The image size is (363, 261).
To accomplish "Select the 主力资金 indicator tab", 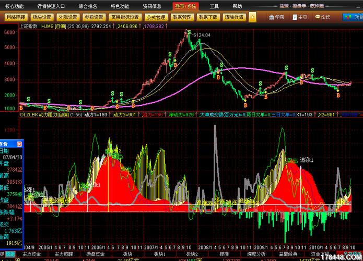I will point(31,254).
